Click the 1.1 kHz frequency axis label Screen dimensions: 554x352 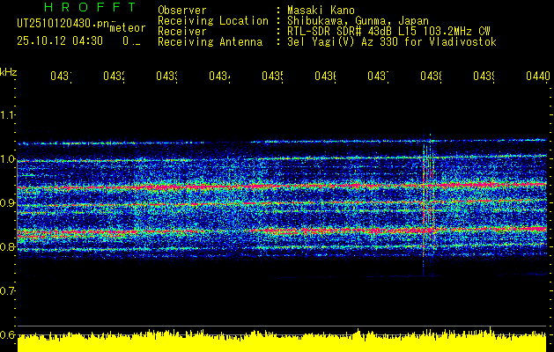(x=7, y=115)
